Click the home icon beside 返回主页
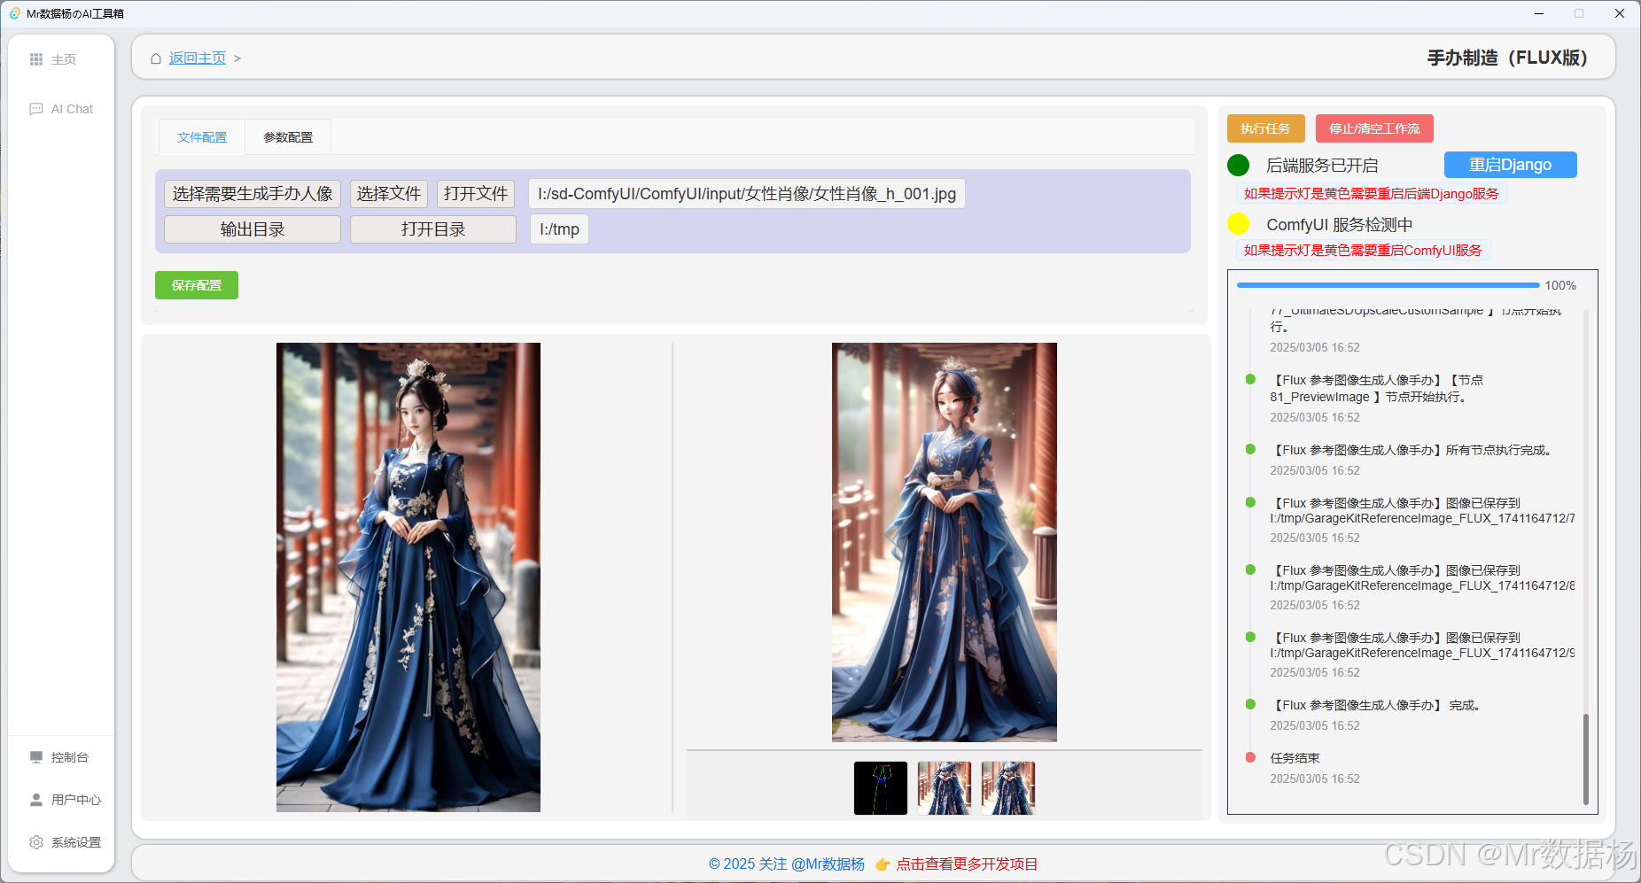This screenshot has height=883, width=1641. tap(156, 58)
